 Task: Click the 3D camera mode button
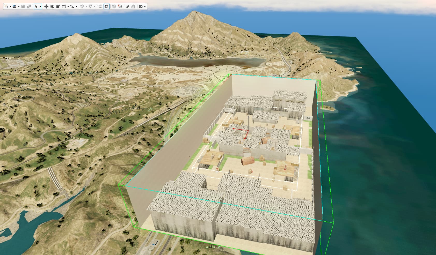tap(141, 6)
